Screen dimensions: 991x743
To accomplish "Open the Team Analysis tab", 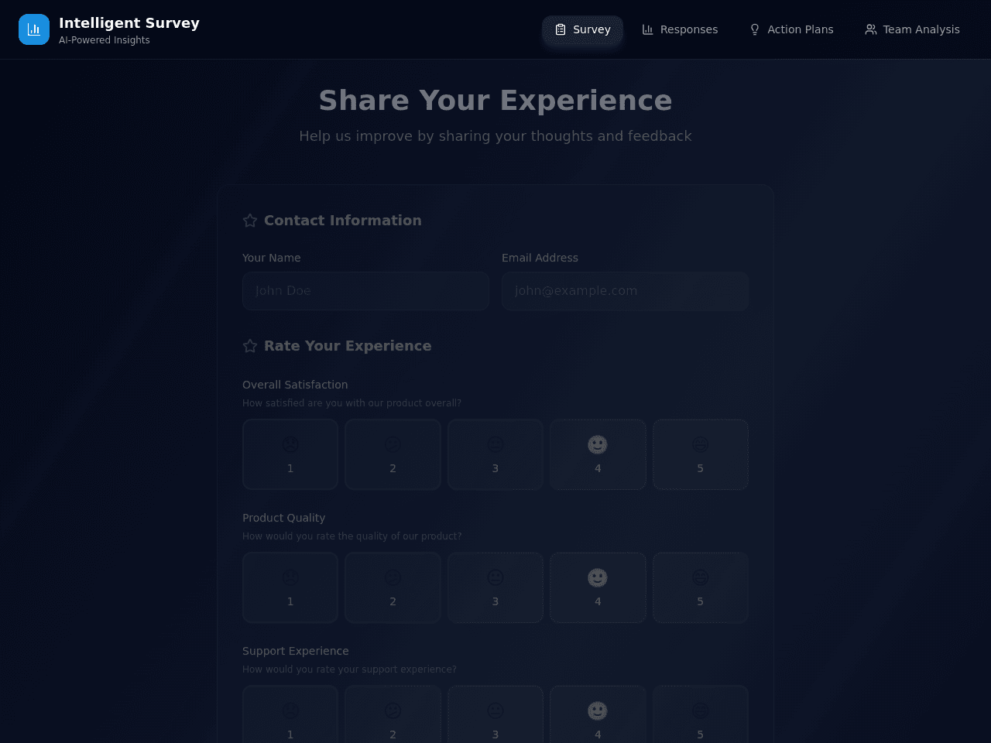I will click(x=912, y=29).
